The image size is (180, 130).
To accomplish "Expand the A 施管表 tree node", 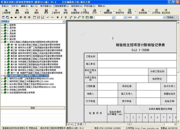I will [2, 25].
